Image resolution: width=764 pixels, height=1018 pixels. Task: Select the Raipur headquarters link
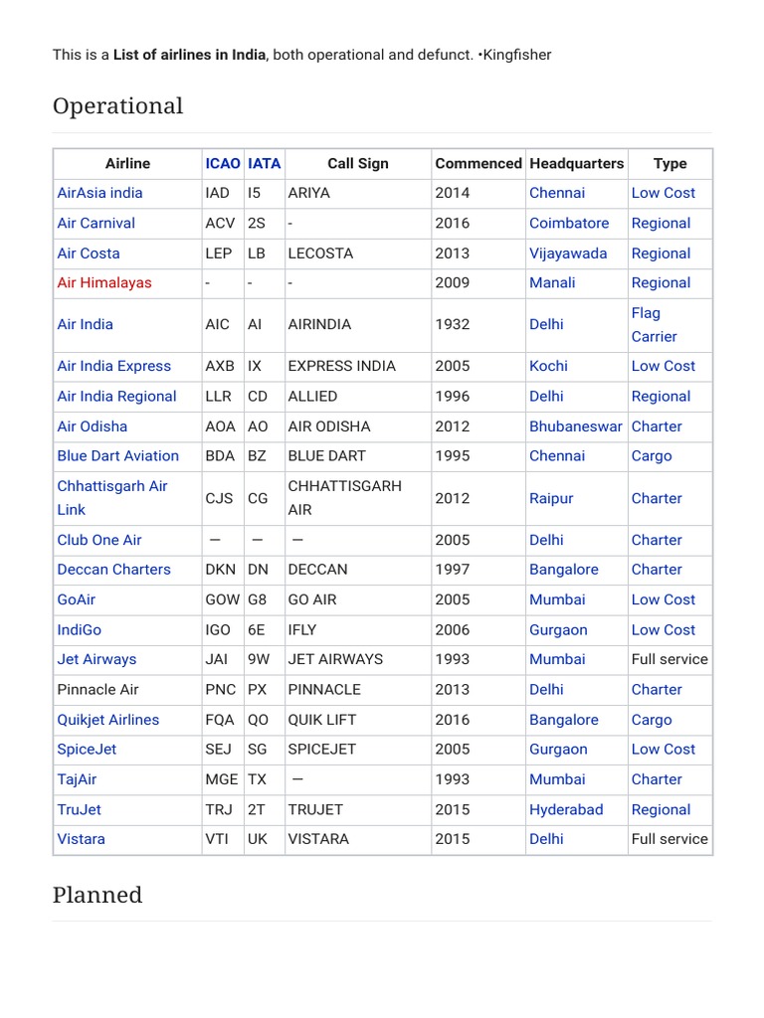point(550,498)
